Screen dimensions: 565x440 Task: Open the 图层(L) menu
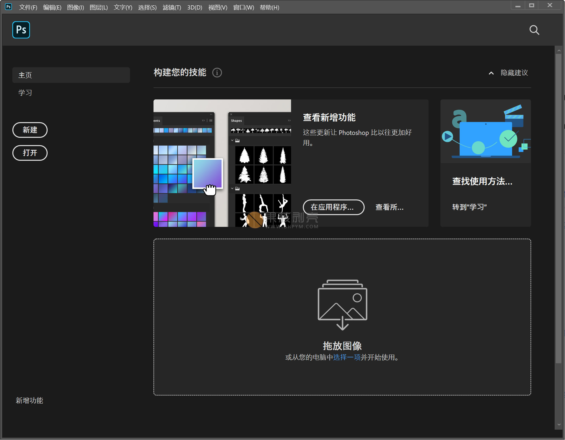click(99, 7)
